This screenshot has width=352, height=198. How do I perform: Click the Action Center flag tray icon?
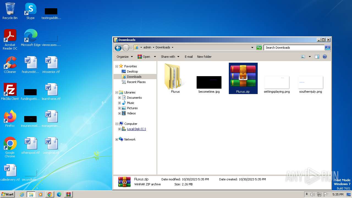326,194
